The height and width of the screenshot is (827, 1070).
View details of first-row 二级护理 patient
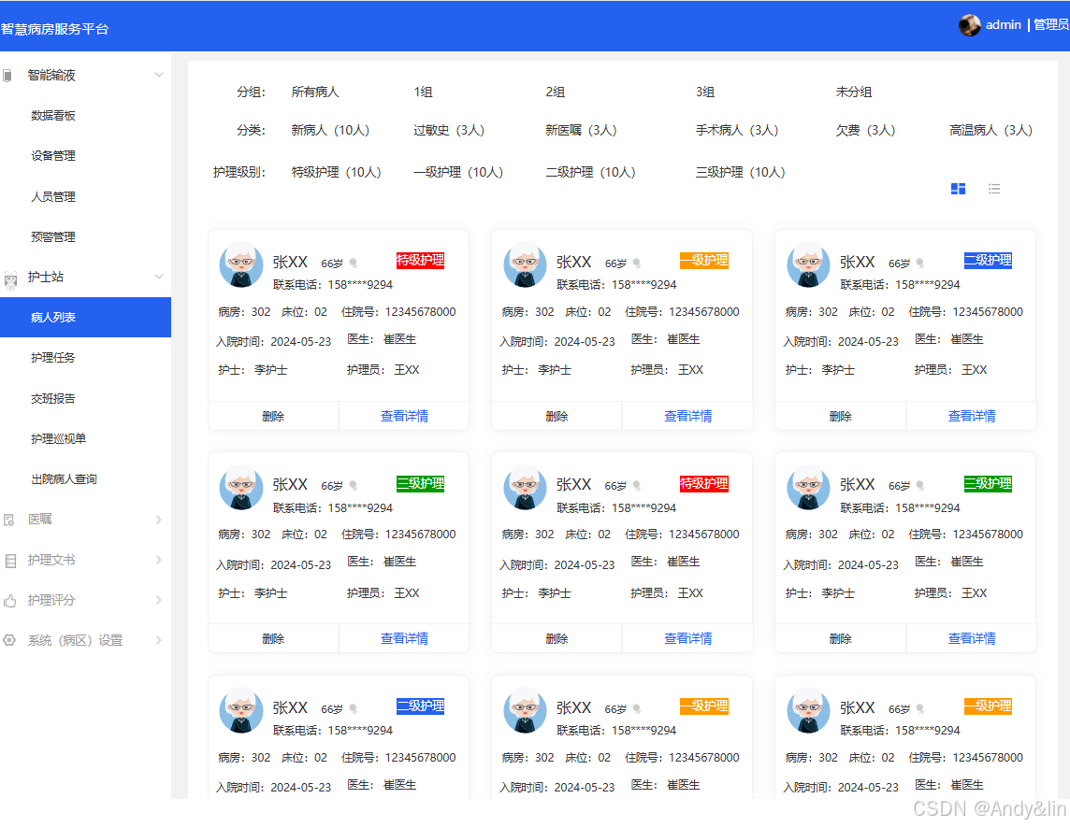tap(972, 416)
